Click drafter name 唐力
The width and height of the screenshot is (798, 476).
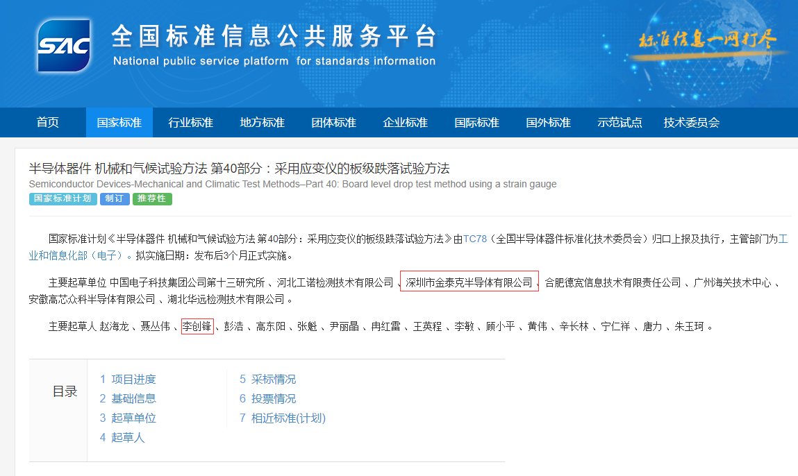[652, 327]
